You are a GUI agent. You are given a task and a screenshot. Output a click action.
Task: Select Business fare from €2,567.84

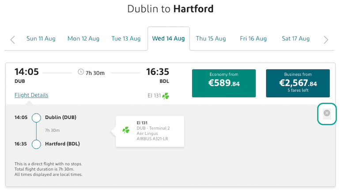click(x=298, y=83)
